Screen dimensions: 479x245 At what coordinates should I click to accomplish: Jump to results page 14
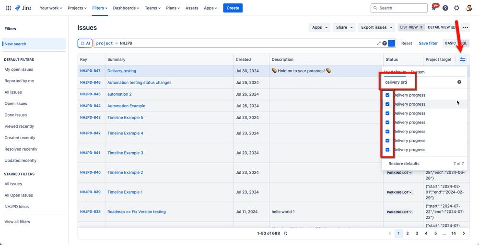[x=454, y=234]
